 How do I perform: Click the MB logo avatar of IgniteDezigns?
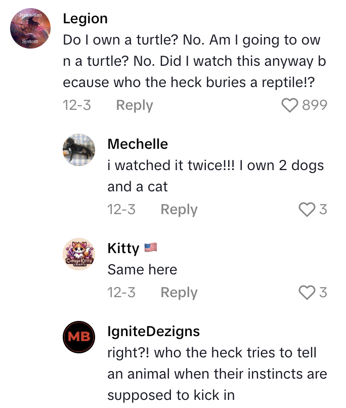79,337
